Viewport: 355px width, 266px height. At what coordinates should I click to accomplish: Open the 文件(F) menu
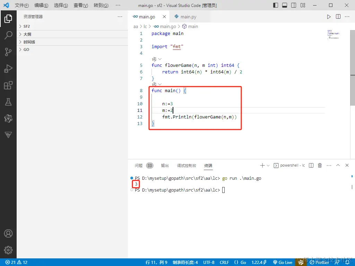point(22,5)
